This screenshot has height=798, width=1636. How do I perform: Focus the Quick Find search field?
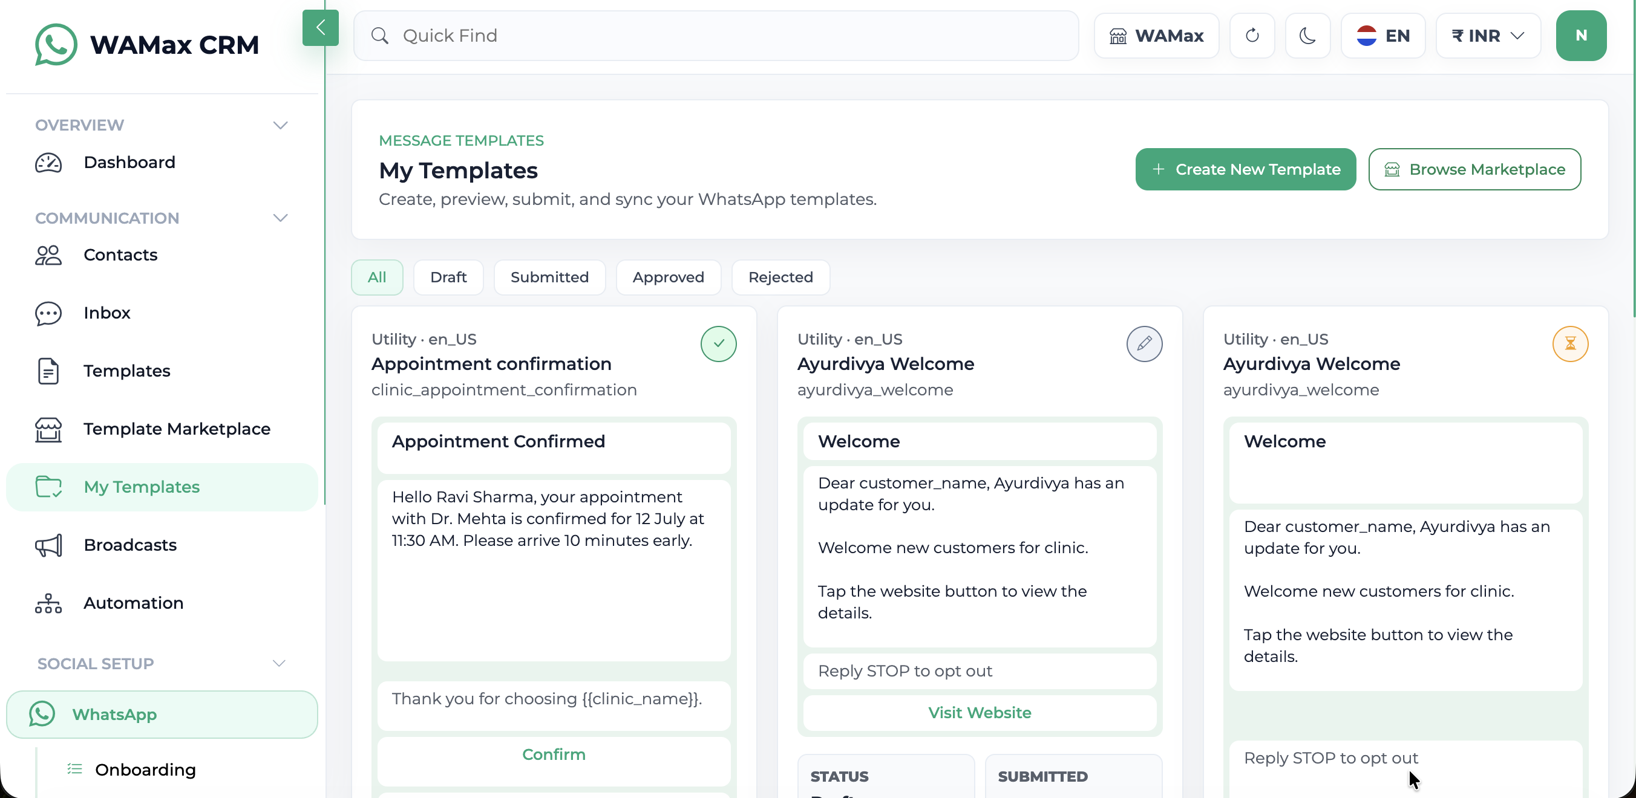[716, 36]
